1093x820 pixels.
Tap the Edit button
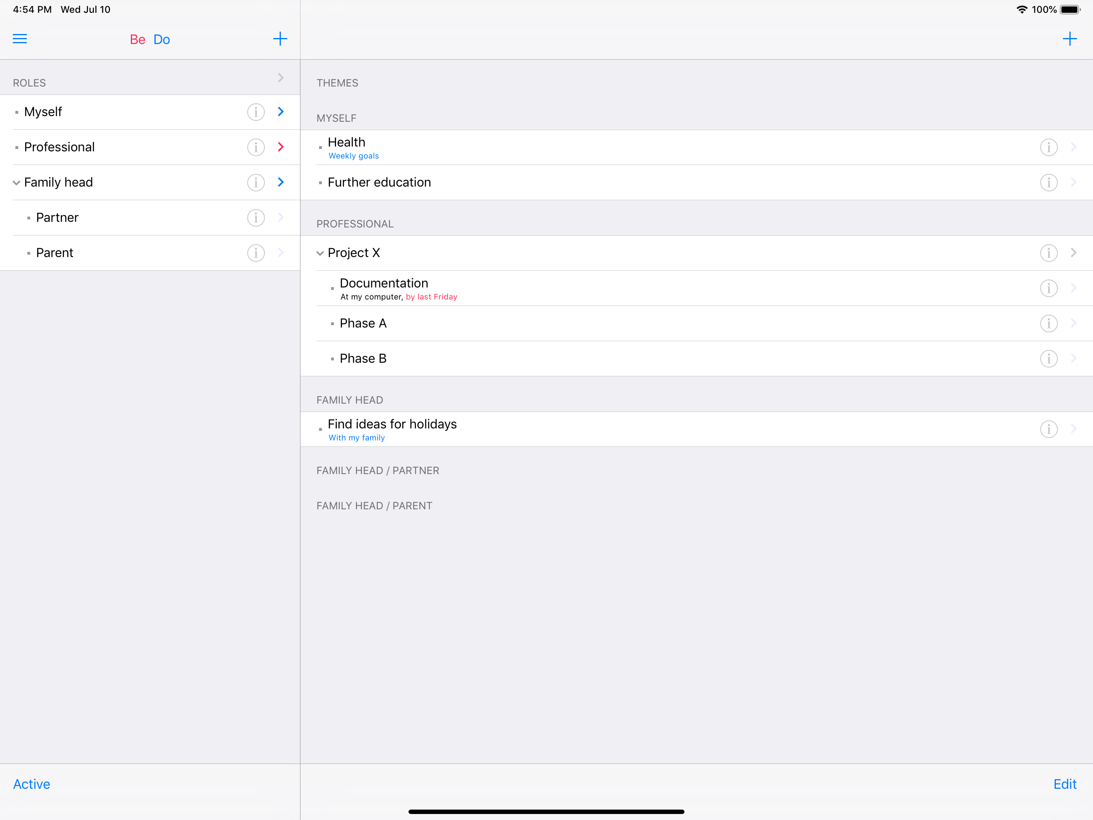coord(1065,784)
